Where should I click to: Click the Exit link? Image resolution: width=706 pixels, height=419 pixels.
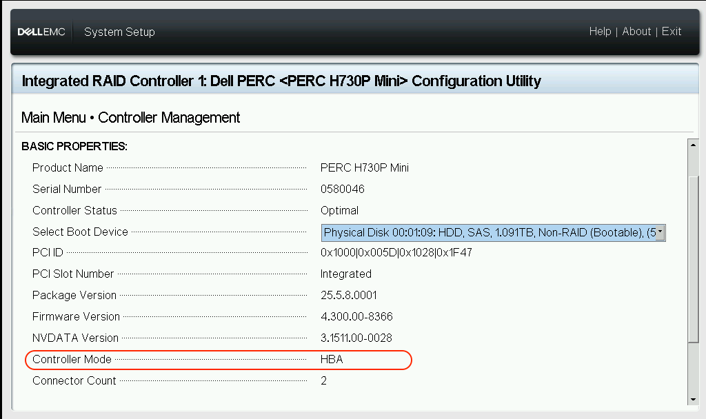tap(672, 32)
